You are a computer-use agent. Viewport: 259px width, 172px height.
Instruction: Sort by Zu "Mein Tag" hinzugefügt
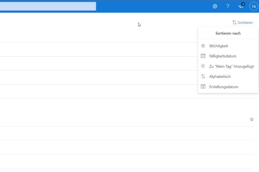pos(228,66)
